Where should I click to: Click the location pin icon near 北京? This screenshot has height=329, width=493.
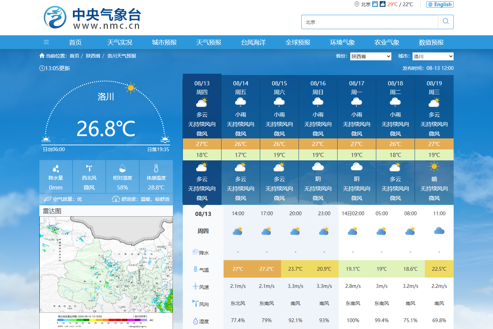(x=357, y=4)
